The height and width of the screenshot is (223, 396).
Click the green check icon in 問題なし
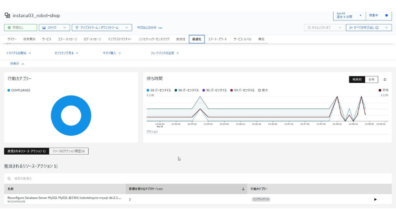pyautogui.click(x=9, y=28)
